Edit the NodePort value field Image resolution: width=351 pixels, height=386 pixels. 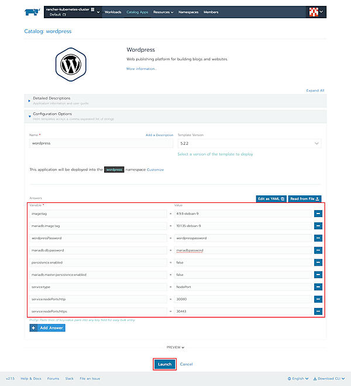pyautogui.click(x=243, y=287)
